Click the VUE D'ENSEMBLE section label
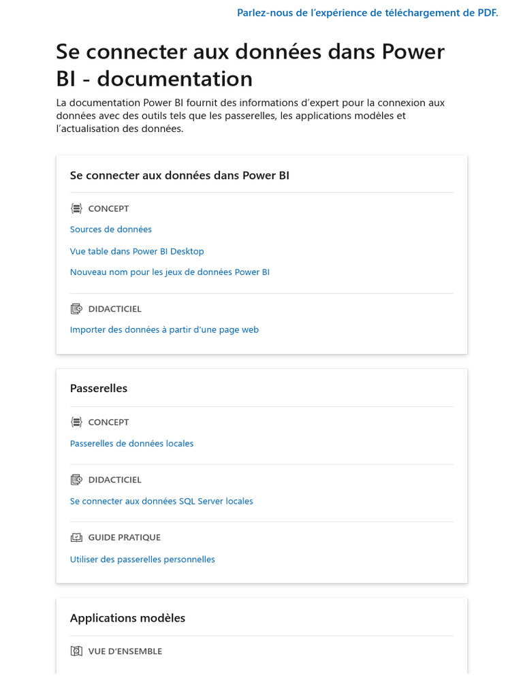 click(125, 651)
